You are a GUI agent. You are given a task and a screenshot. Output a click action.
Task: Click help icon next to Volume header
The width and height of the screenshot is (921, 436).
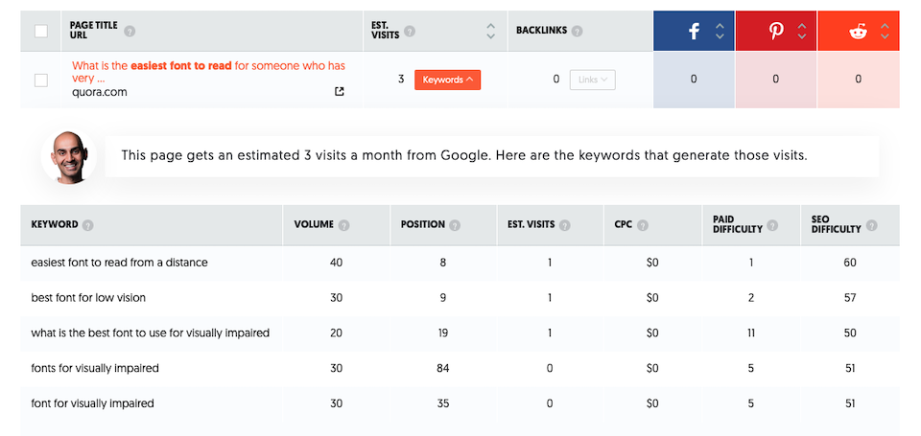[343, 225]
